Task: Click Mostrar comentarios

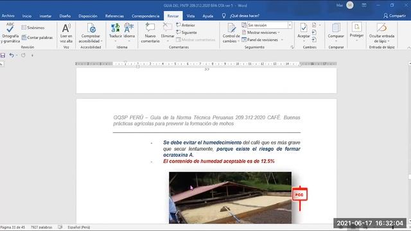Action: 195,40
